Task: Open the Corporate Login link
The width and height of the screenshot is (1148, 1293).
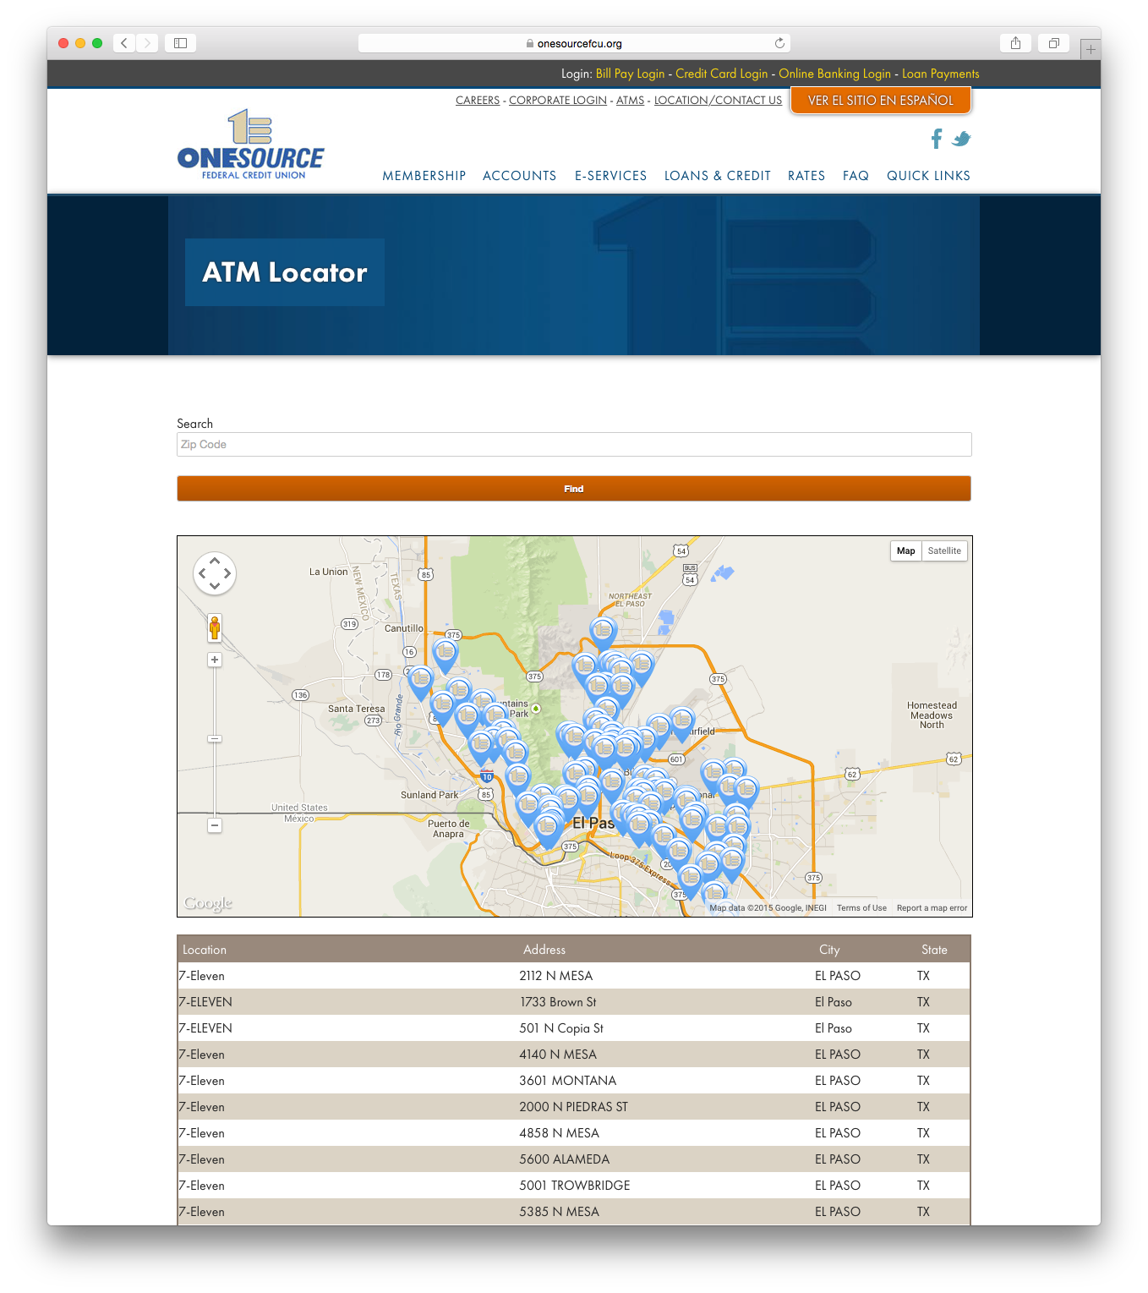Action: (558, 100)
